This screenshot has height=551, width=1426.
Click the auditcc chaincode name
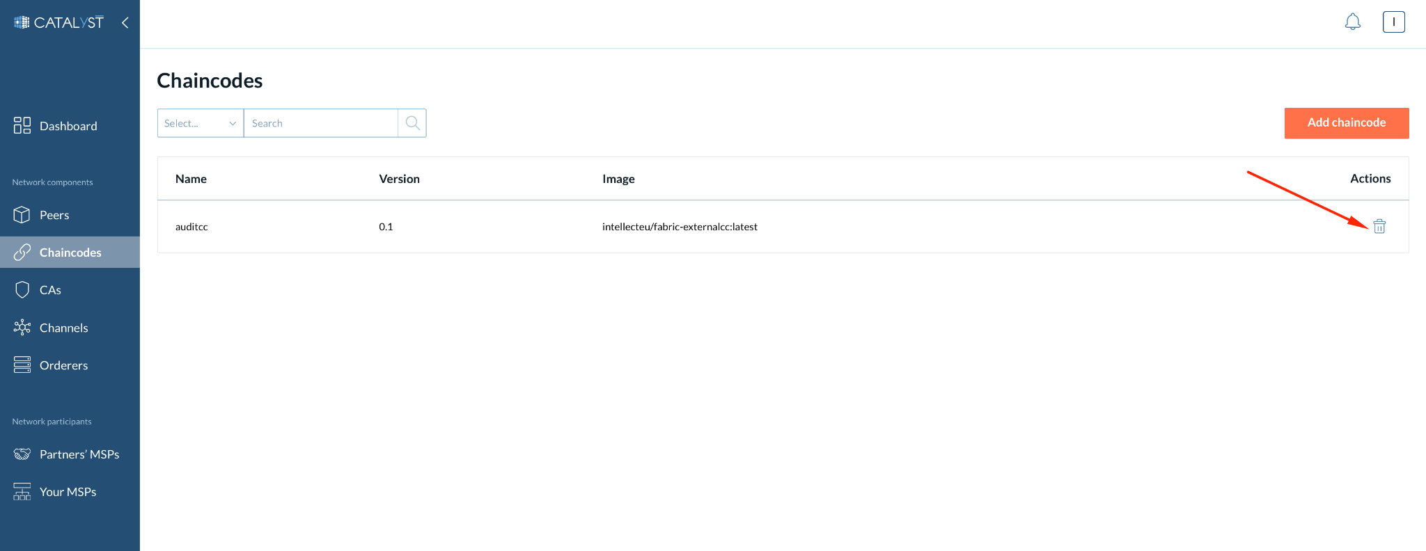(191, 227)
